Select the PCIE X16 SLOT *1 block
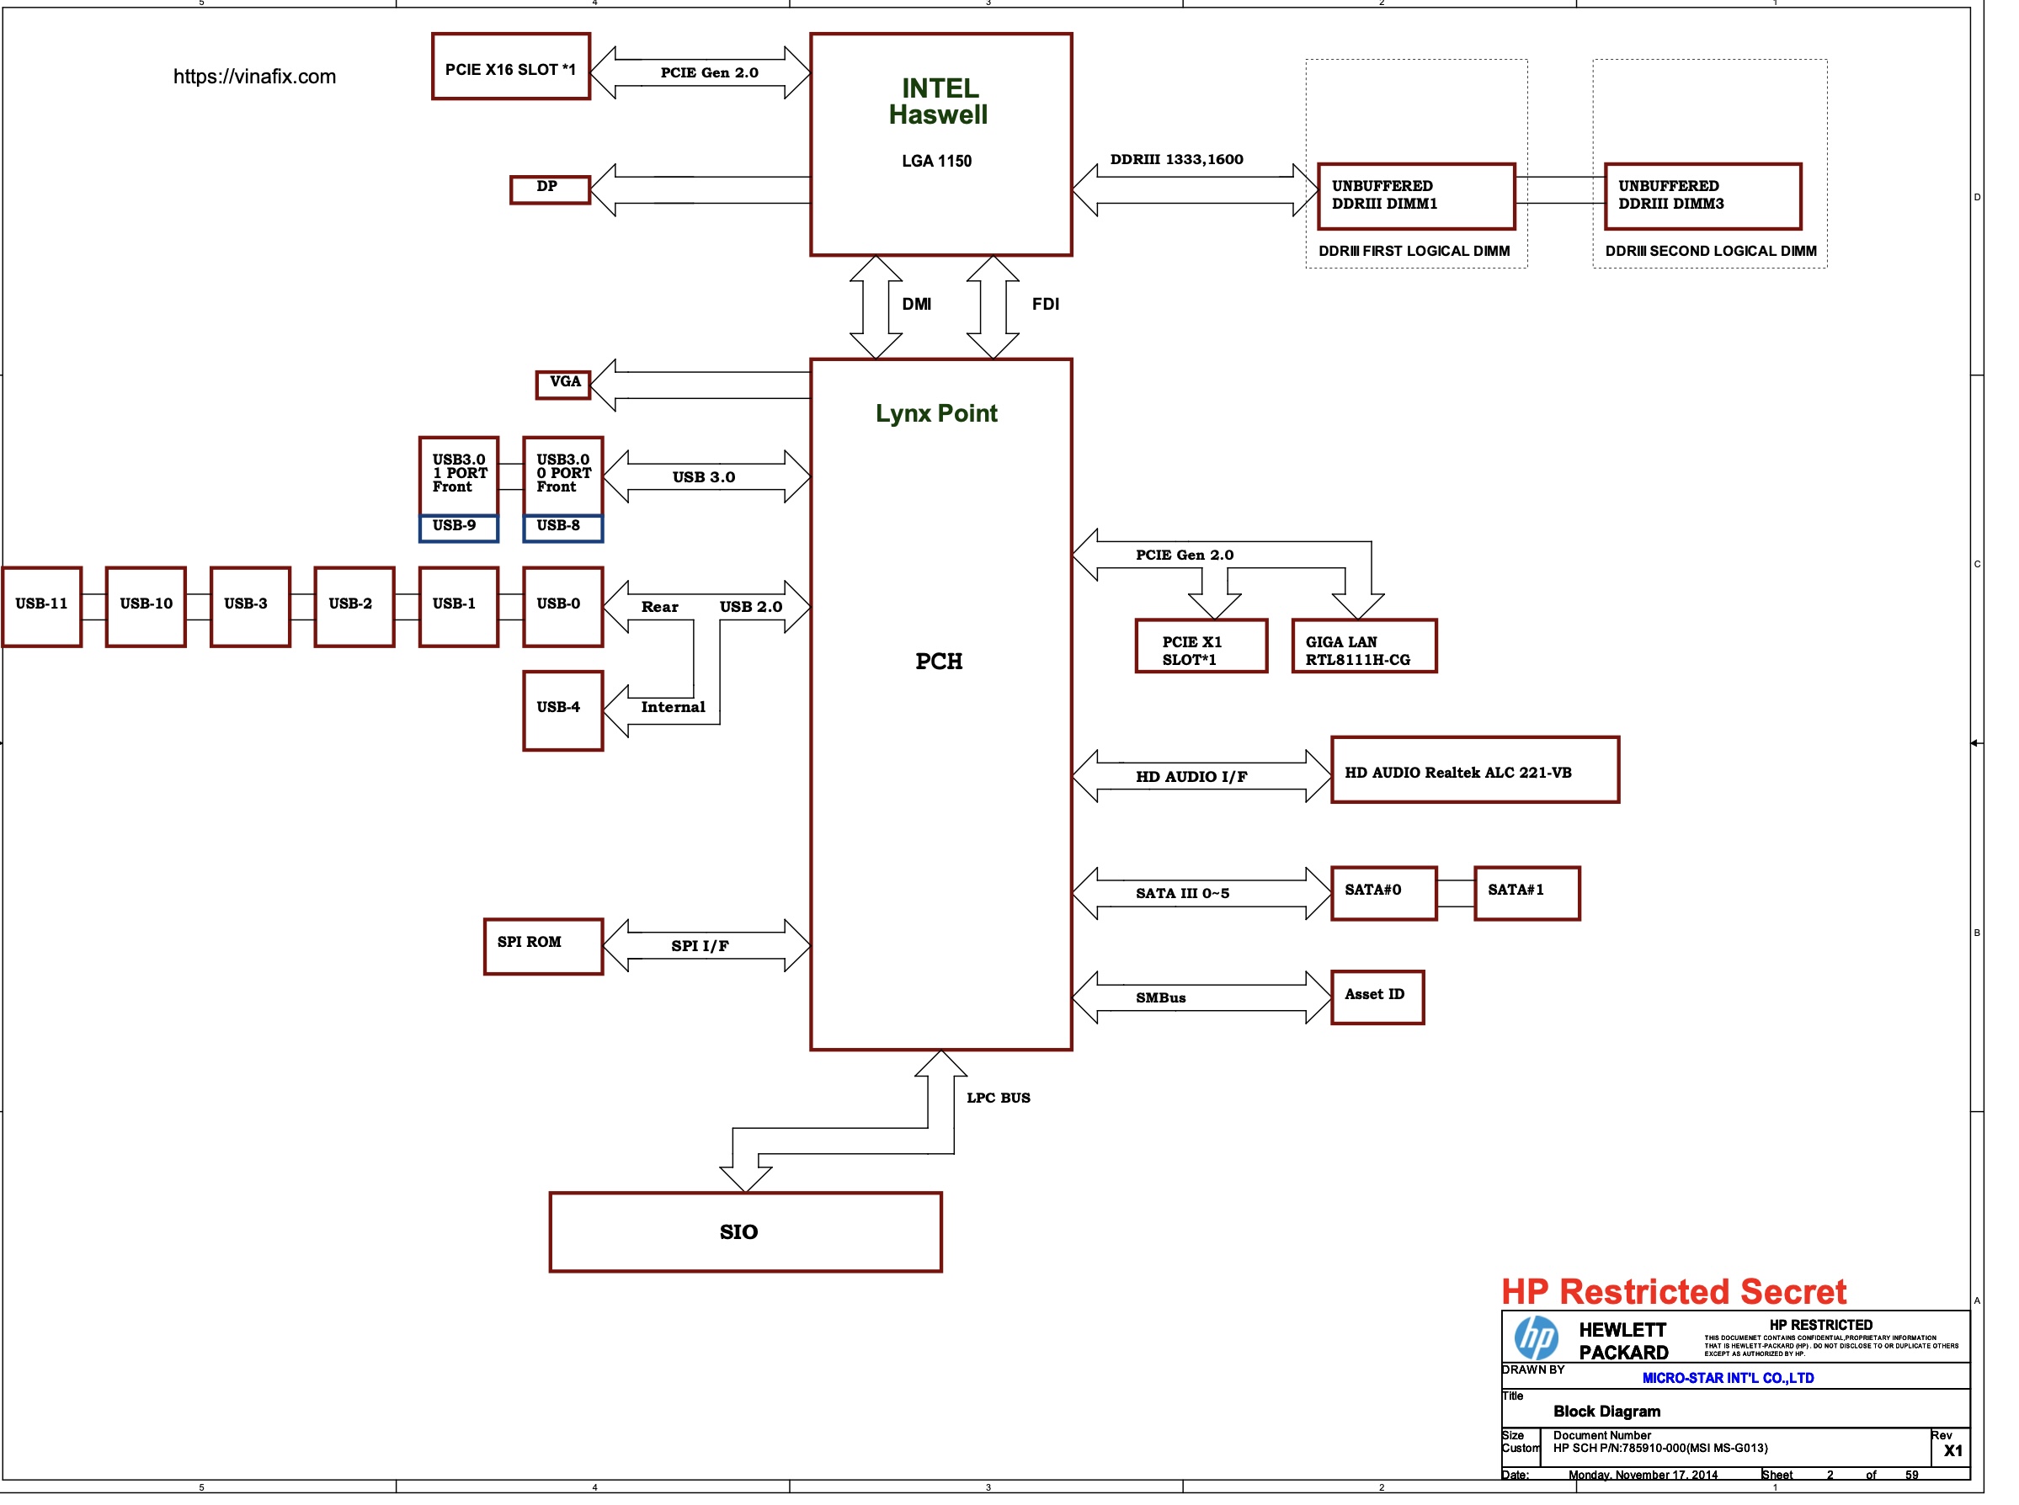This screenshot has width=2019, height=1505. (510, 66)
